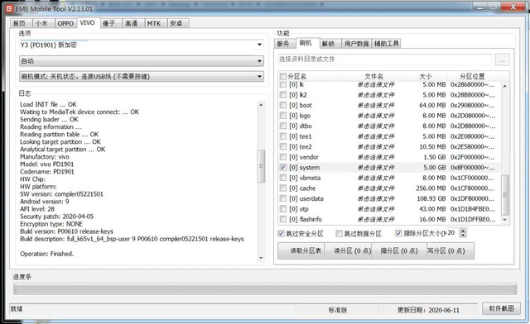Click the log panel scroll-down arrow
530x324 pixels.
[261, 258]
